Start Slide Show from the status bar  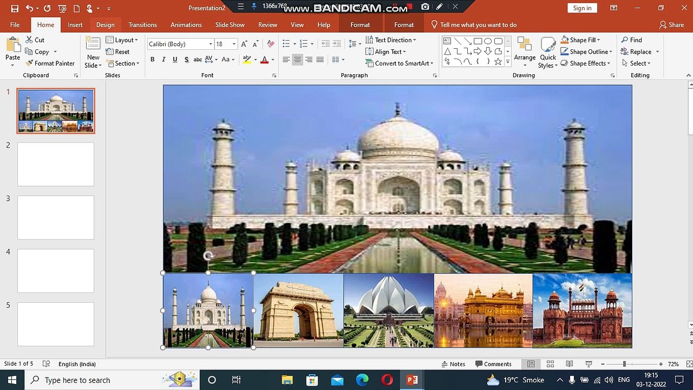click(589, 364)
